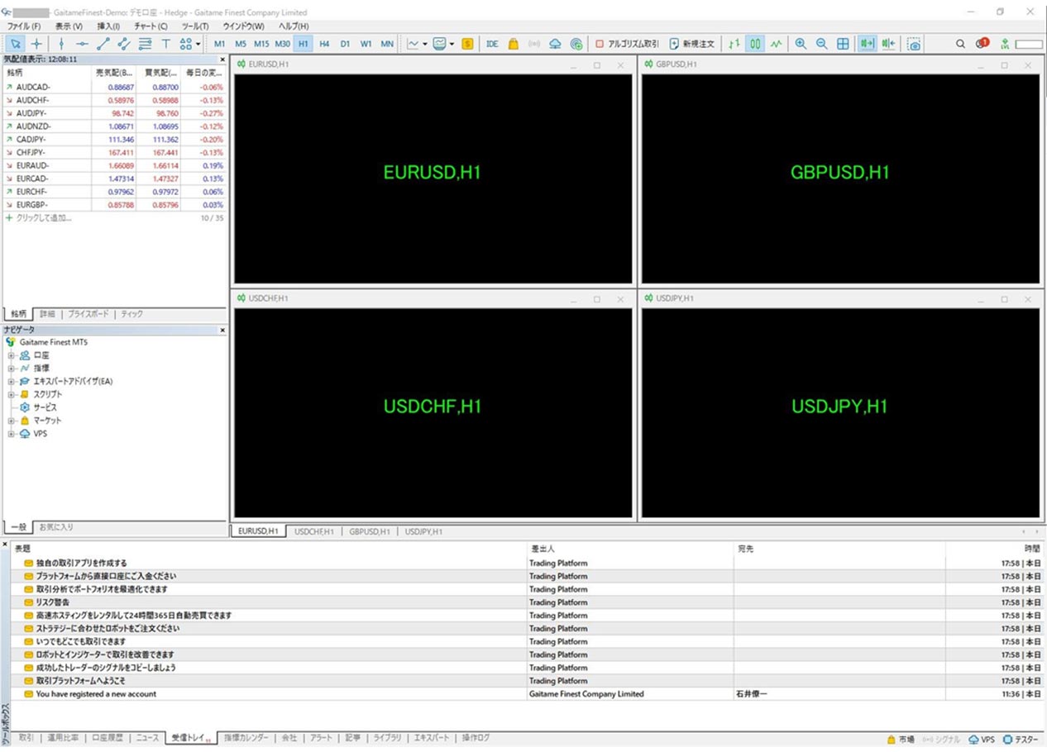The width and height of the screenshot is (1047, 752).
Task: Select the EURAUD- row in market watch
Action: tap(113, 166)
